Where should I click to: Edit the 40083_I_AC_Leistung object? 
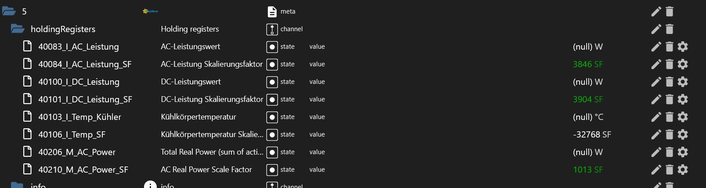coord(656,47)
